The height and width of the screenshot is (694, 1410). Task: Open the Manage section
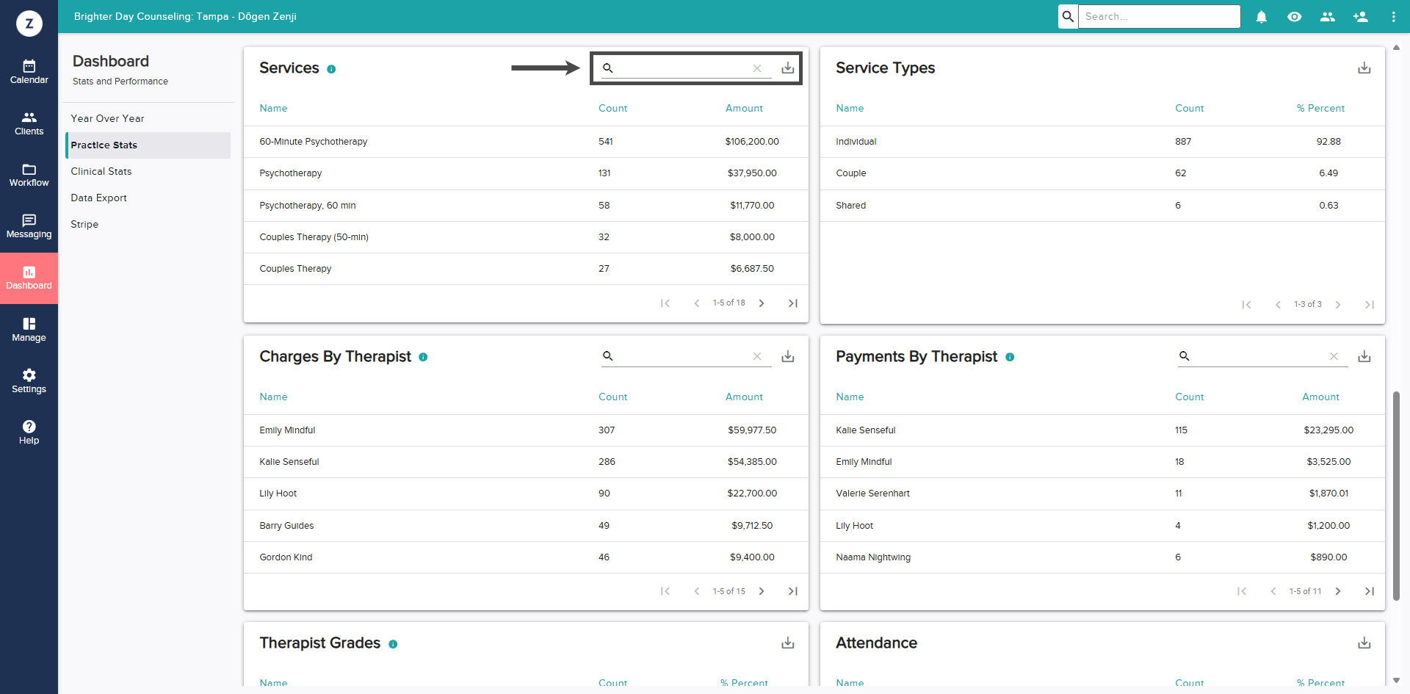pyautogui.click(x=29, y=330)
